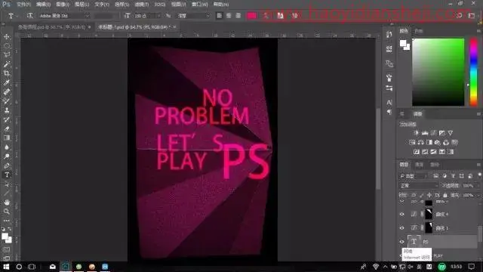Viewport: 483px width, 272px height.
Task: Open the anti-aliasing method dropdown
Action: pyautogui.click(x=193, y=15)
